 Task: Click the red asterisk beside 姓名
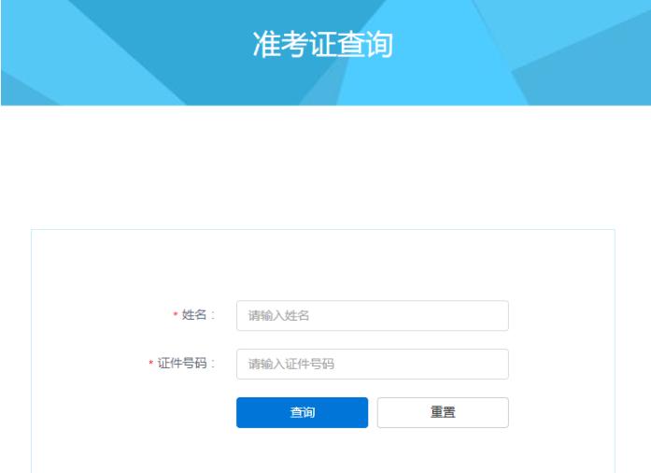click(x=176, y=317)
